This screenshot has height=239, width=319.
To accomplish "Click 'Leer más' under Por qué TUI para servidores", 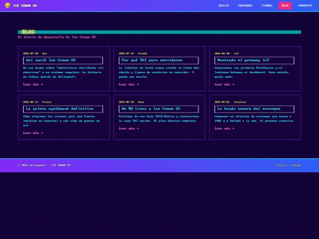I will click(129, 84).
